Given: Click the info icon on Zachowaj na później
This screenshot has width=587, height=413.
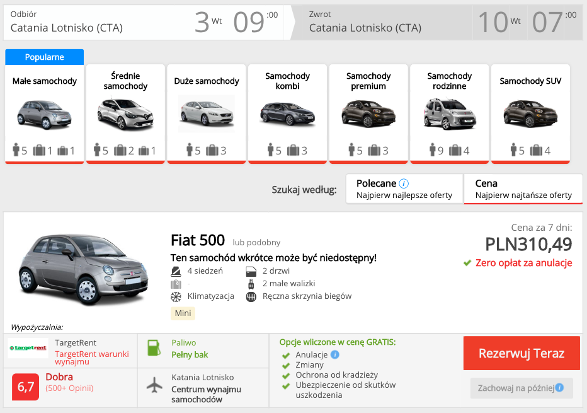Looking at the screenshot, I should tap(559, 388).
